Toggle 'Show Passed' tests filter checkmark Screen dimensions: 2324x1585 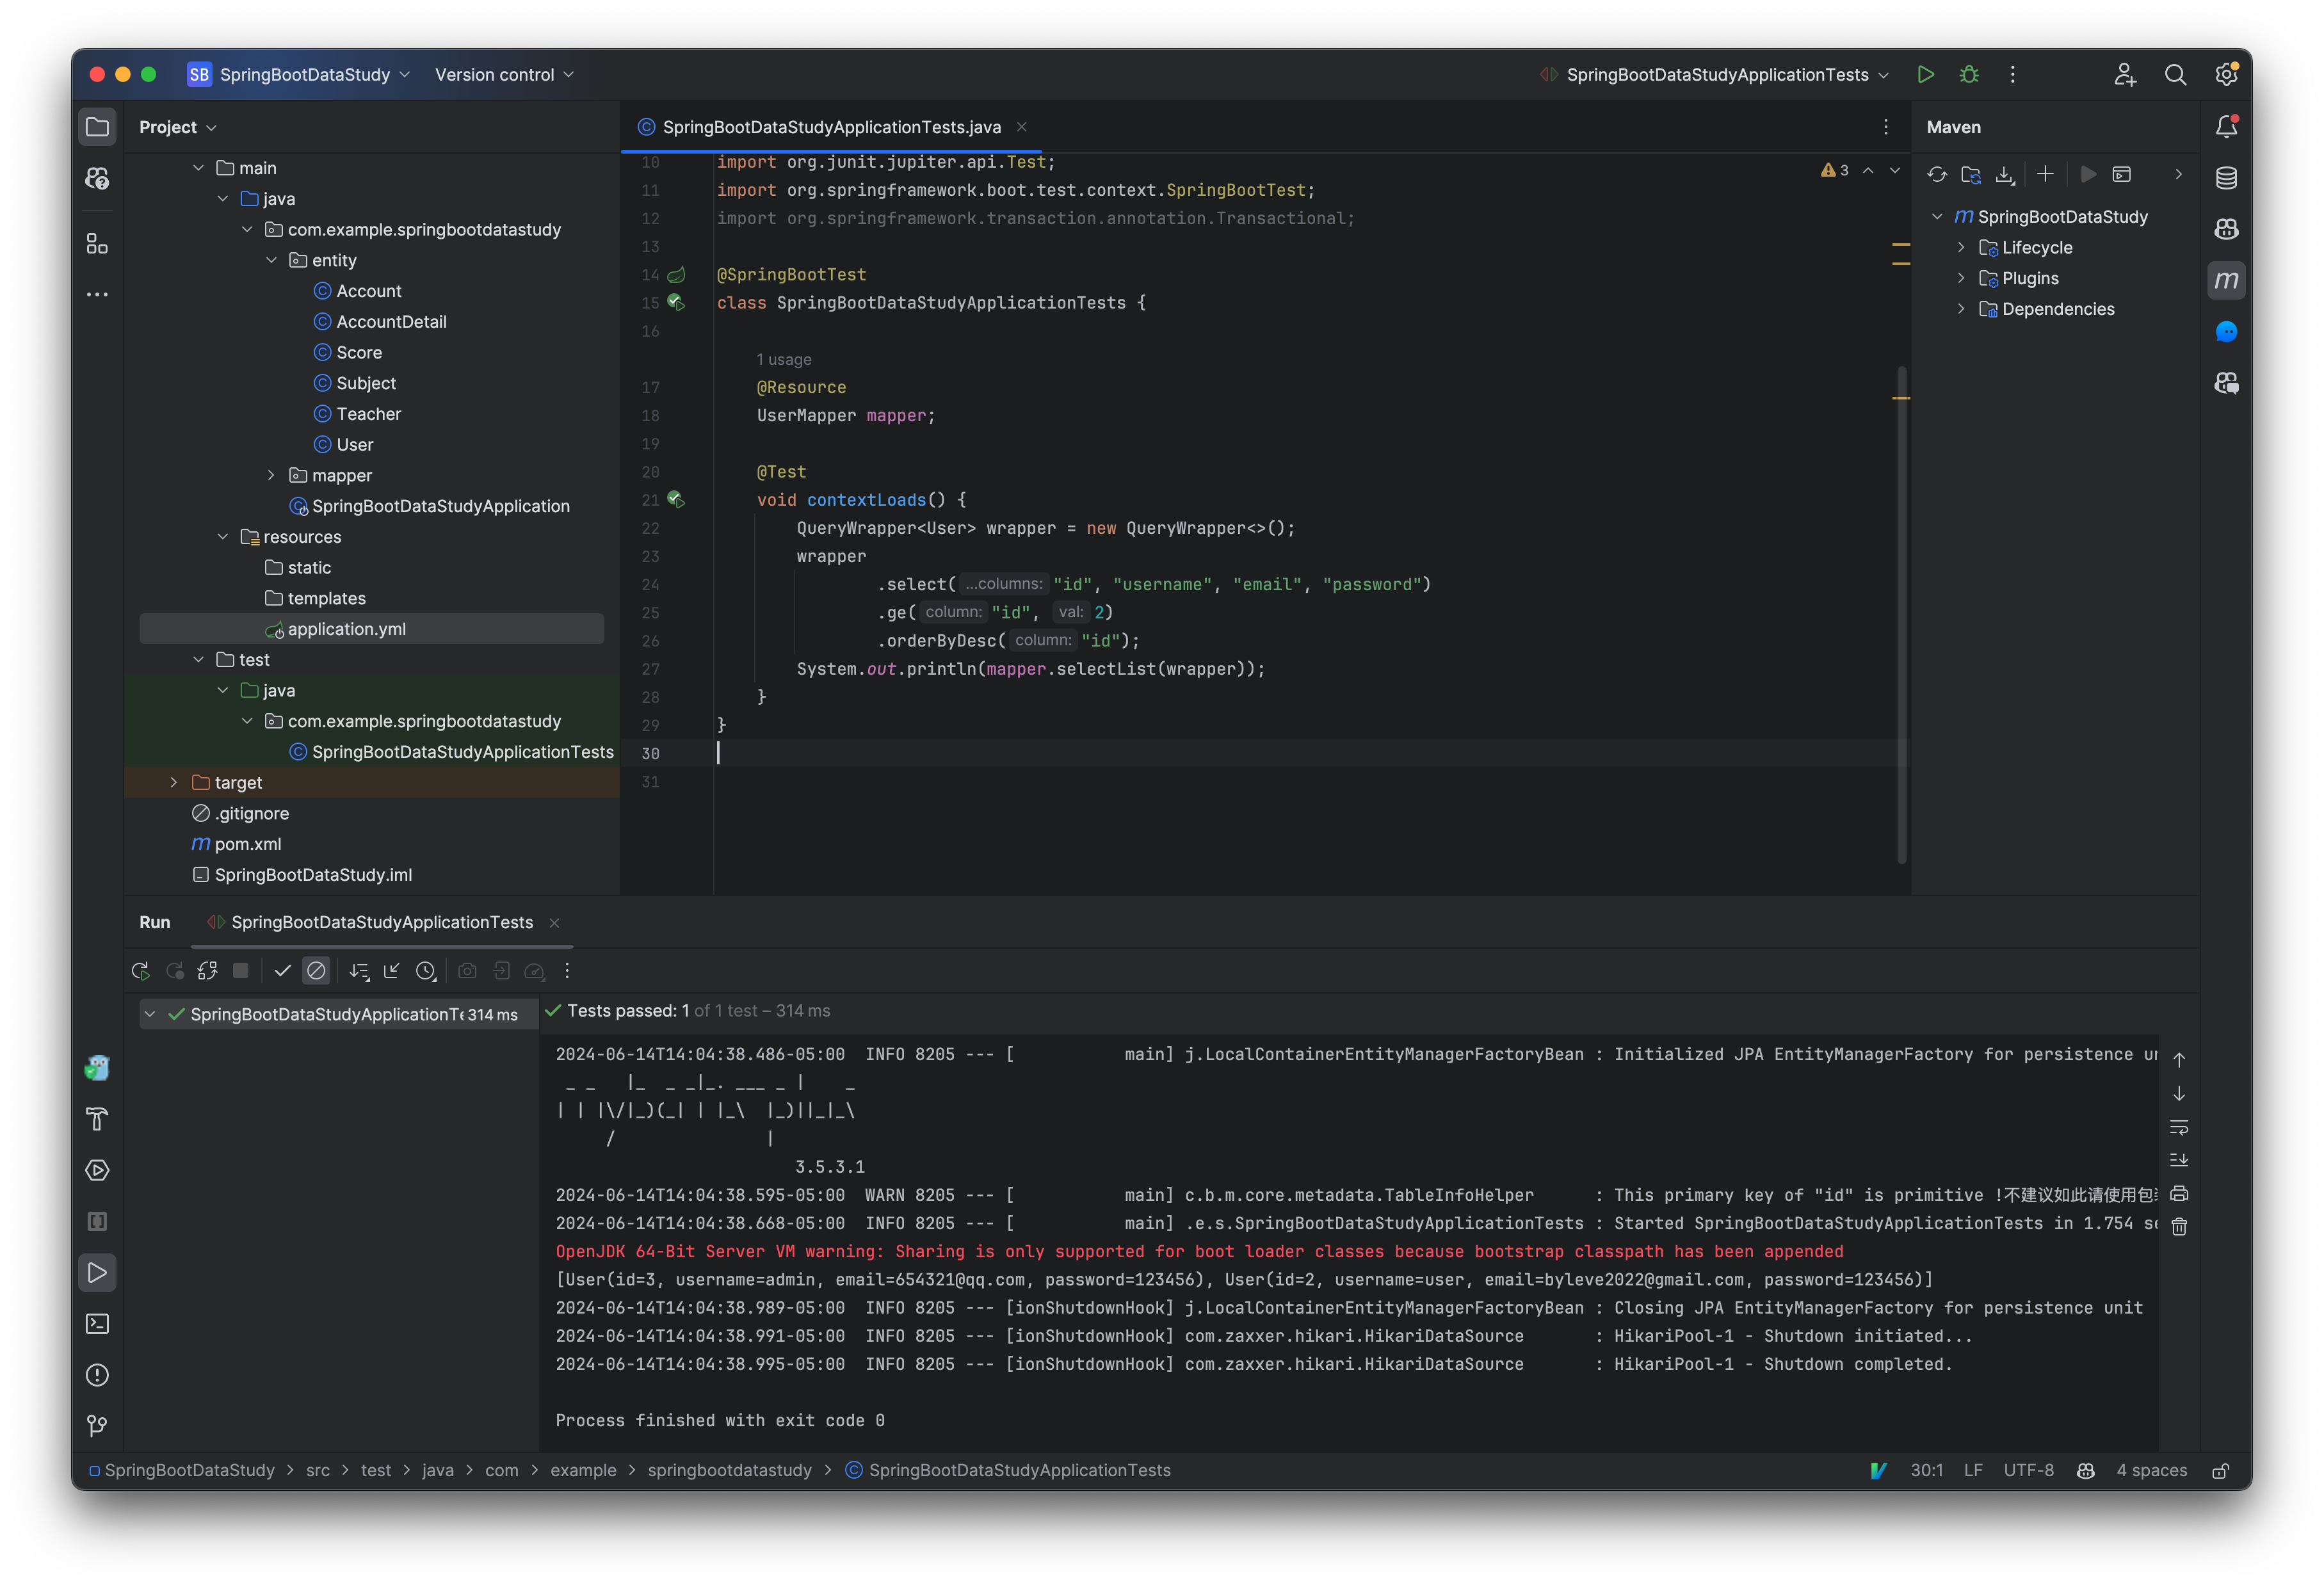[282, 970]
